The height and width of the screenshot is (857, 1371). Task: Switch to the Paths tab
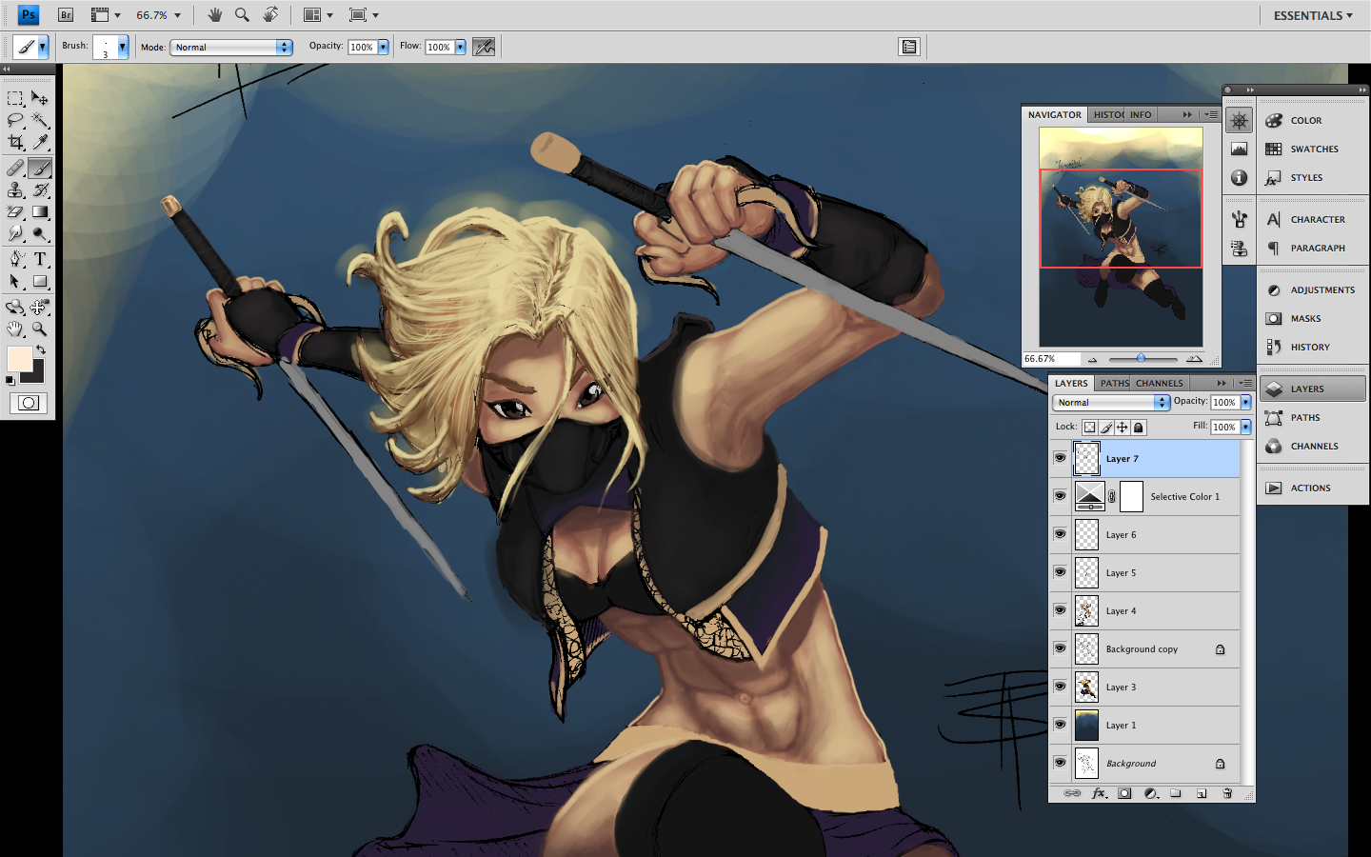[x=1114, y=383]
